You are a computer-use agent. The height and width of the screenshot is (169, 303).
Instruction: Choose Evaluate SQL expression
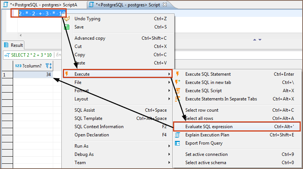click(209, 127)
